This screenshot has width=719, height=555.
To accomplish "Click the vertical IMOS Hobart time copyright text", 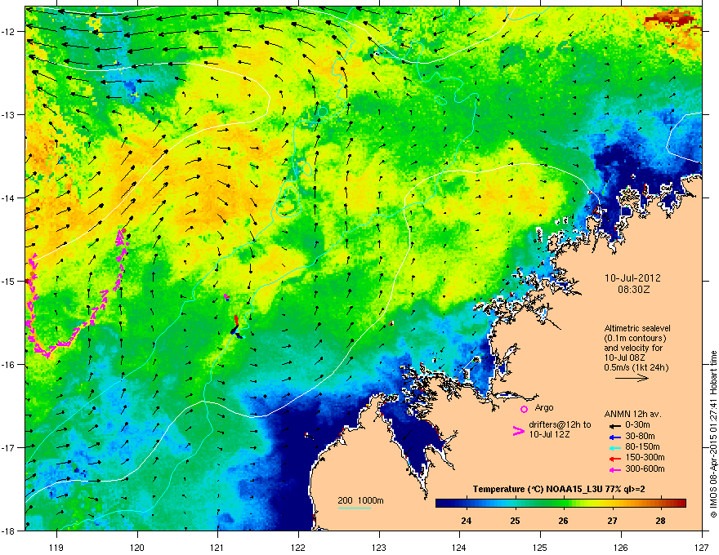I will coord(713,434).
